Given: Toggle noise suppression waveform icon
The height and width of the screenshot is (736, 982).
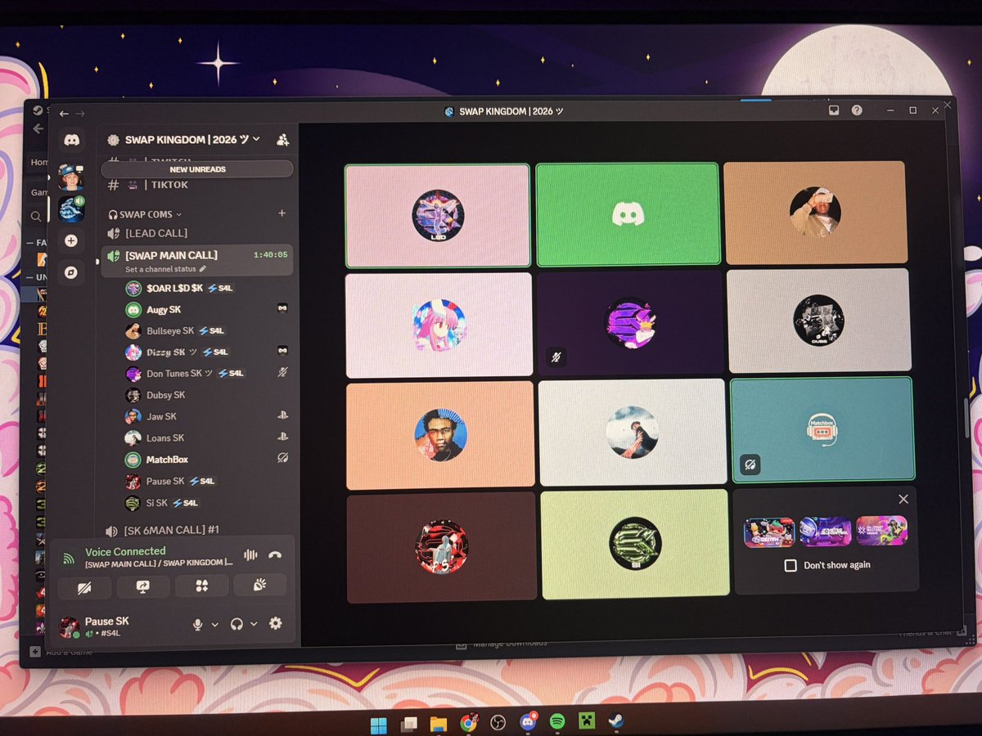Looking at the screenshot, I should [250, 555].
